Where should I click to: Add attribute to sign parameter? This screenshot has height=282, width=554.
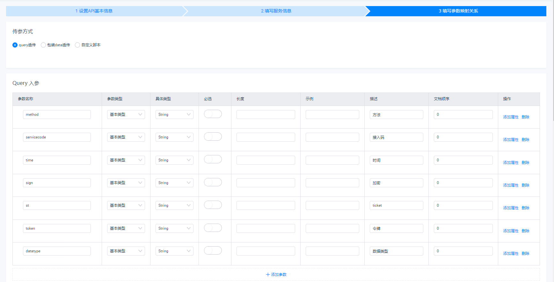(x=511, y=185)
